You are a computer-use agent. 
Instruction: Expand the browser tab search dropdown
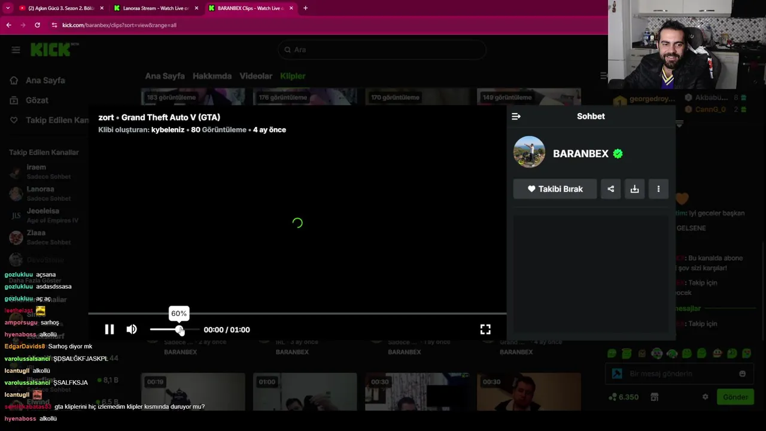[x=7, y=8]
